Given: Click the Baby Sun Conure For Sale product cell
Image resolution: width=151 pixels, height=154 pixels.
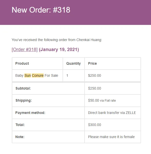Looking at the screenshot, I should tap(37, 75).
